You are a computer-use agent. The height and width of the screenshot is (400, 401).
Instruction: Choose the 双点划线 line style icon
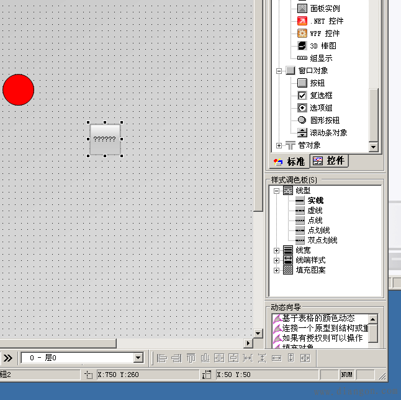click(300, 240)
